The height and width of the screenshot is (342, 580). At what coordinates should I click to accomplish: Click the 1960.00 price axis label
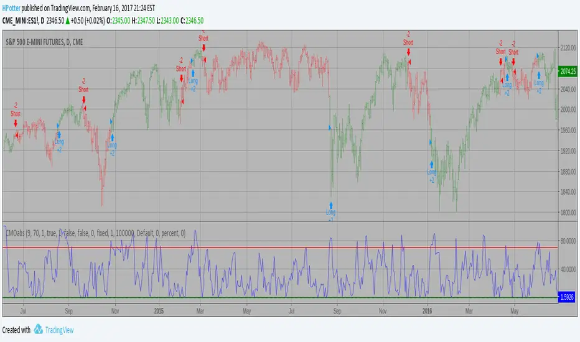pos(568,130)
